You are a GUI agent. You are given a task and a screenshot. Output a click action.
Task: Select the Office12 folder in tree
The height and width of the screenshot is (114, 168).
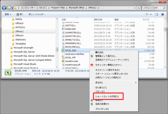coord(19,32)
